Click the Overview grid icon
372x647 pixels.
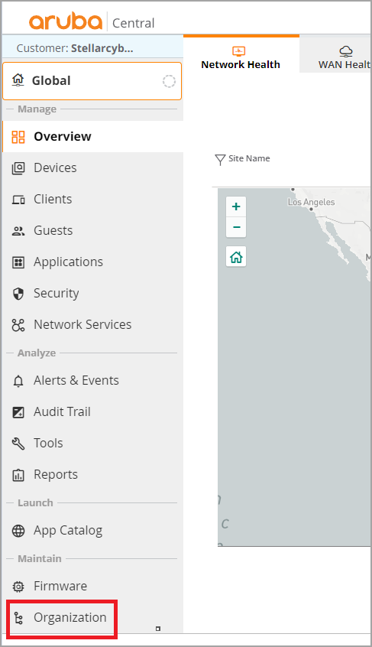18,137
